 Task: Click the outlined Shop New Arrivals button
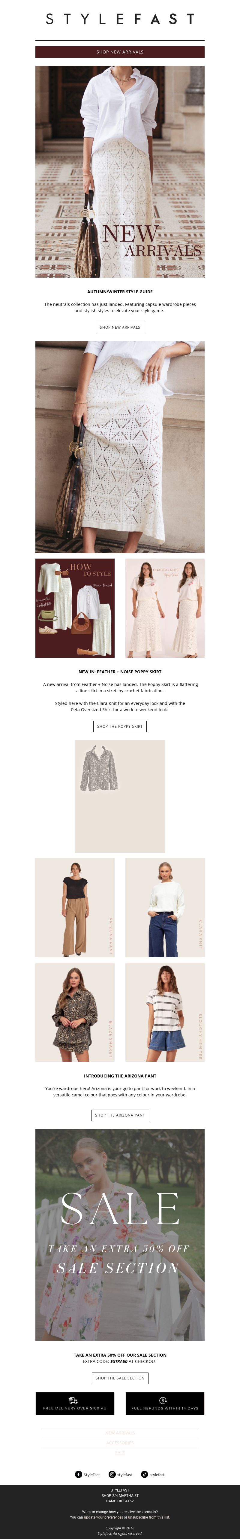(120, 328)
